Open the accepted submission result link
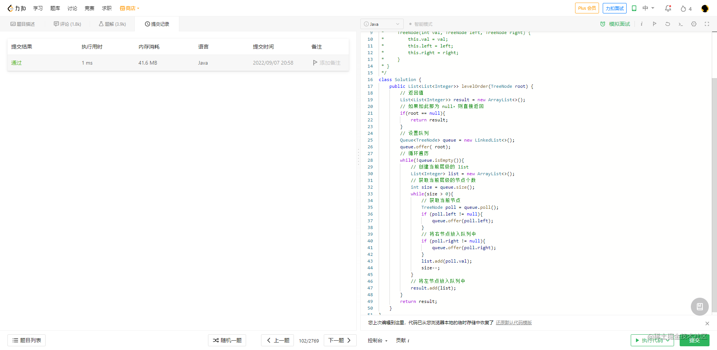The height and width of the screenshot is (350, 717). [x=16, y=63]
